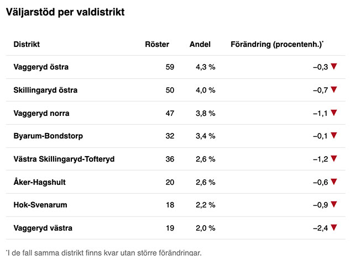Click red down arrow in Vaggeryd norra row
This screenshot has height=256, width=361.
coord(334,113)
